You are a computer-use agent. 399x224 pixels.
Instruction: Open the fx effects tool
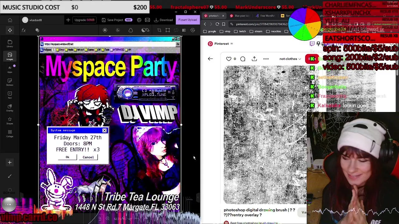[x=24, y=30]
